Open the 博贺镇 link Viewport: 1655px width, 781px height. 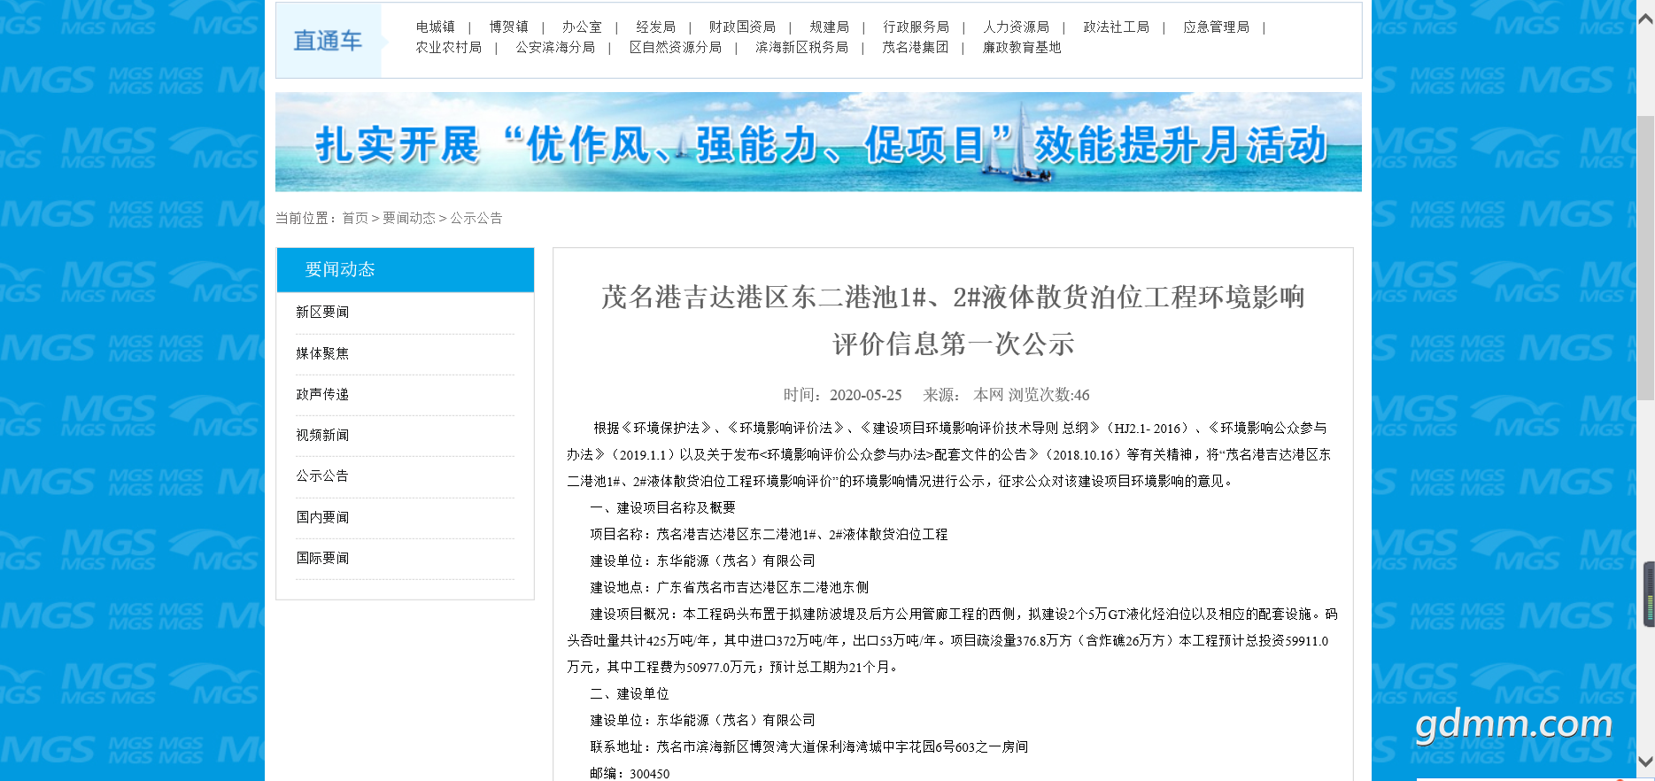509,27
